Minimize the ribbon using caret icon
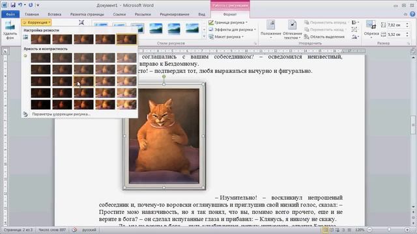417x234 pixels. (x=405, y=14)
